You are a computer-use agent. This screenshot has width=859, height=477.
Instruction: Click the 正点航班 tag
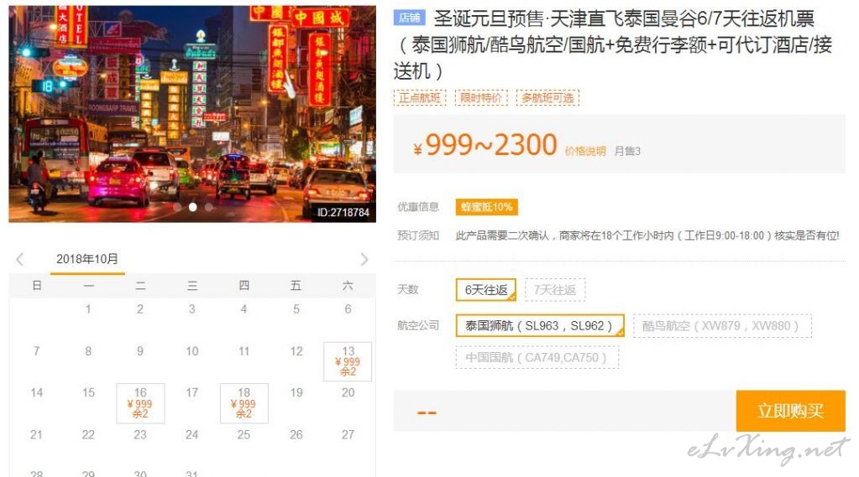[420, 98]
